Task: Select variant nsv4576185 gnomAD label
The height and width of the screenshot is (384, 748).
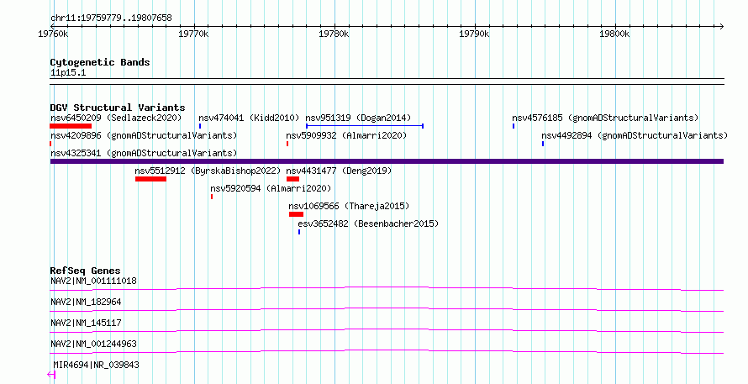Action: pyautogui.click(x=605, y=118)
